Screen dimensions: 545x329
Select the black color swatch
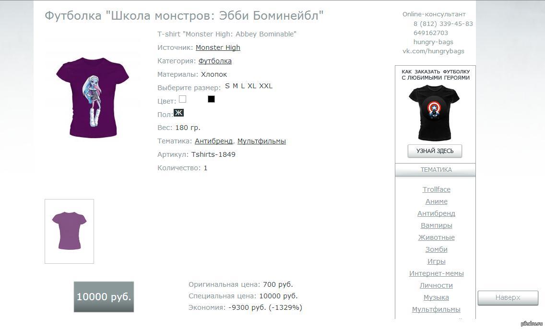tap(211, 99)
